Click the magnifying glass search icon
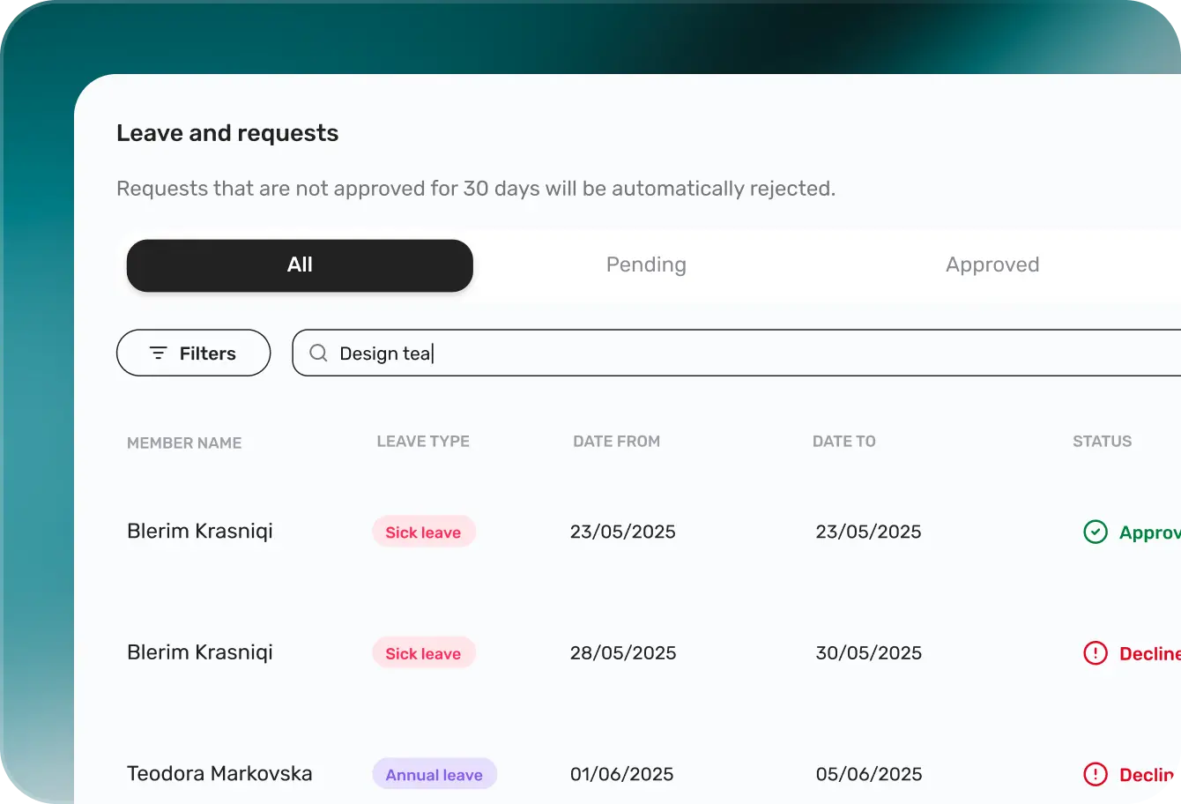This screenshot has height=804, width=1181. (x=318, y=354)
